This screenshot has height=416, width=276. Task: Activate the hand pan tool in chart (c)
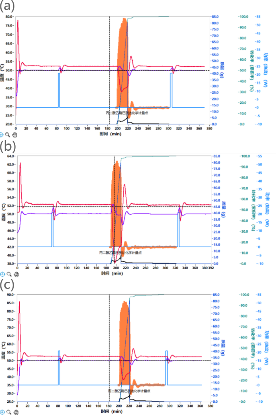(15, 412)
